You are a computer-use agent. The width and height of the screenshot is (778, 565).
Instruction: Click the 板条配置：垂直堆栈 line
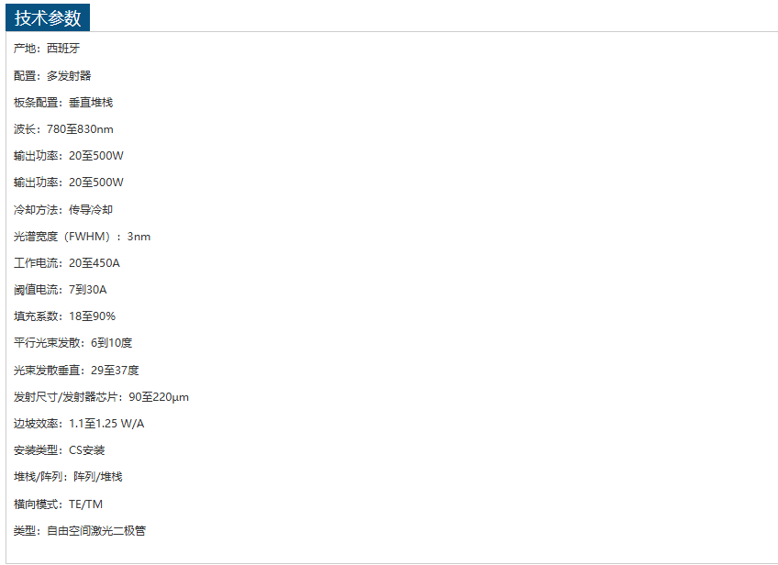63,103
